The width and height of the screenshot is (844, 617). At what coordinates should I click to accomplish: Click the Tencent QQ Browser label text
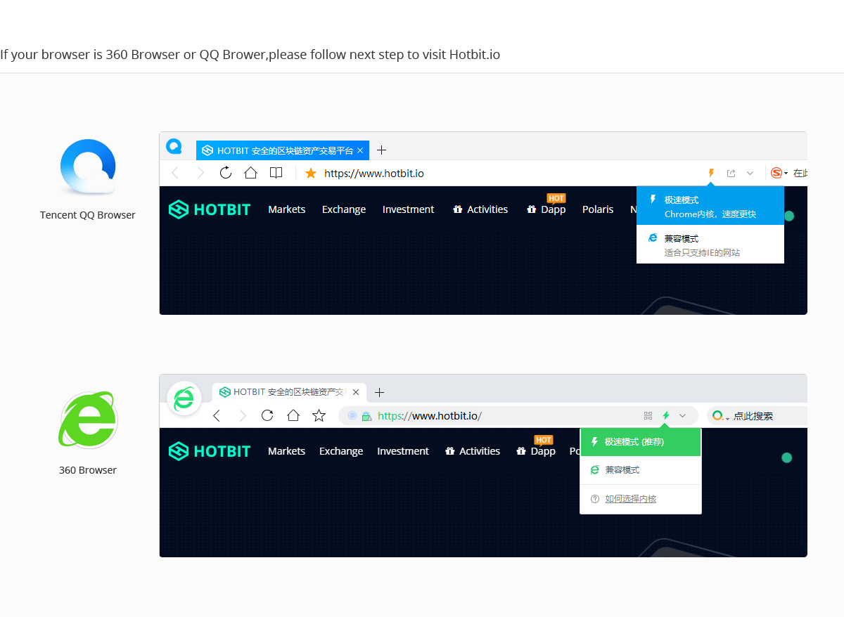(x=88, y=215)
